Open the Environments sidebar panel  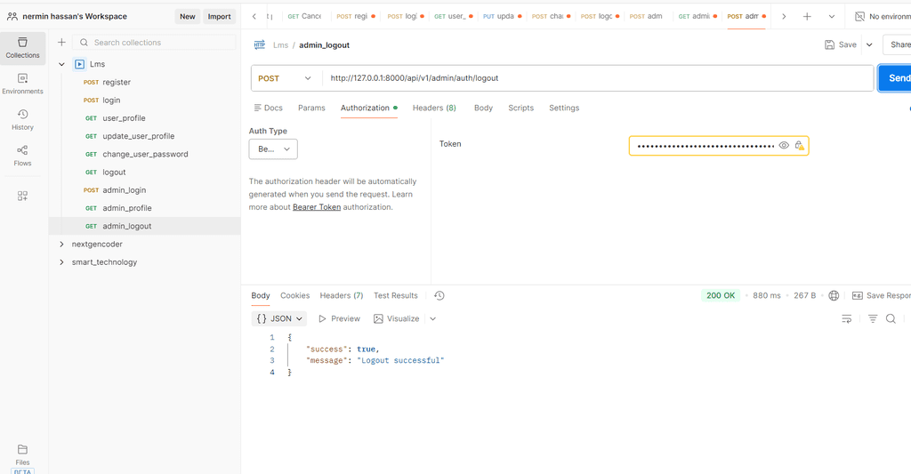pyautogui.click(x=22, y=83)
